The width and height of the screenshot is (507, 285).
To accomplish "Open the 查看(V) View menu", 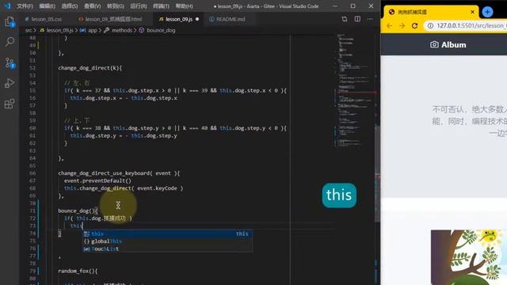I will 92,6.
